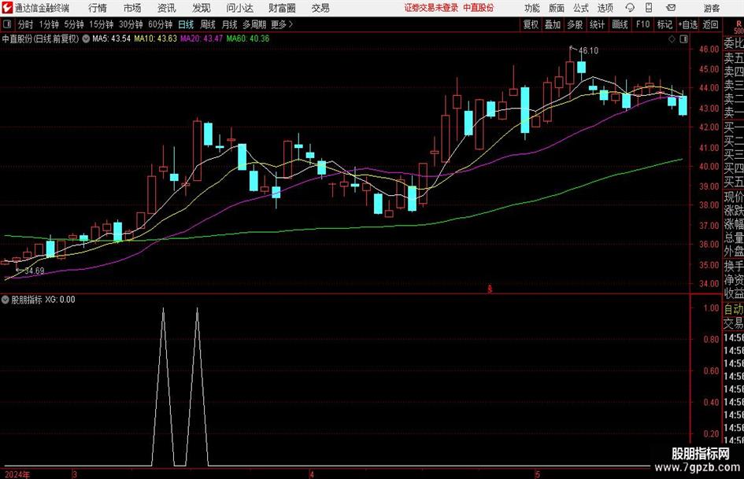Expand the 中直股份 indicator dropdown arrow

point(86,39)
